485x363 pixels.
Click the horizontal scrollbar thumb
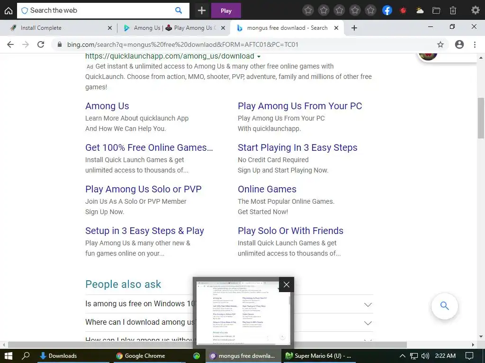coord(207,345)
